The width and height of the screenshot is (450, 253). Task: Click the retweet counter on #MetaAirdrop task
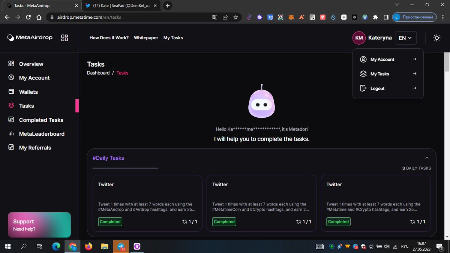189,222
